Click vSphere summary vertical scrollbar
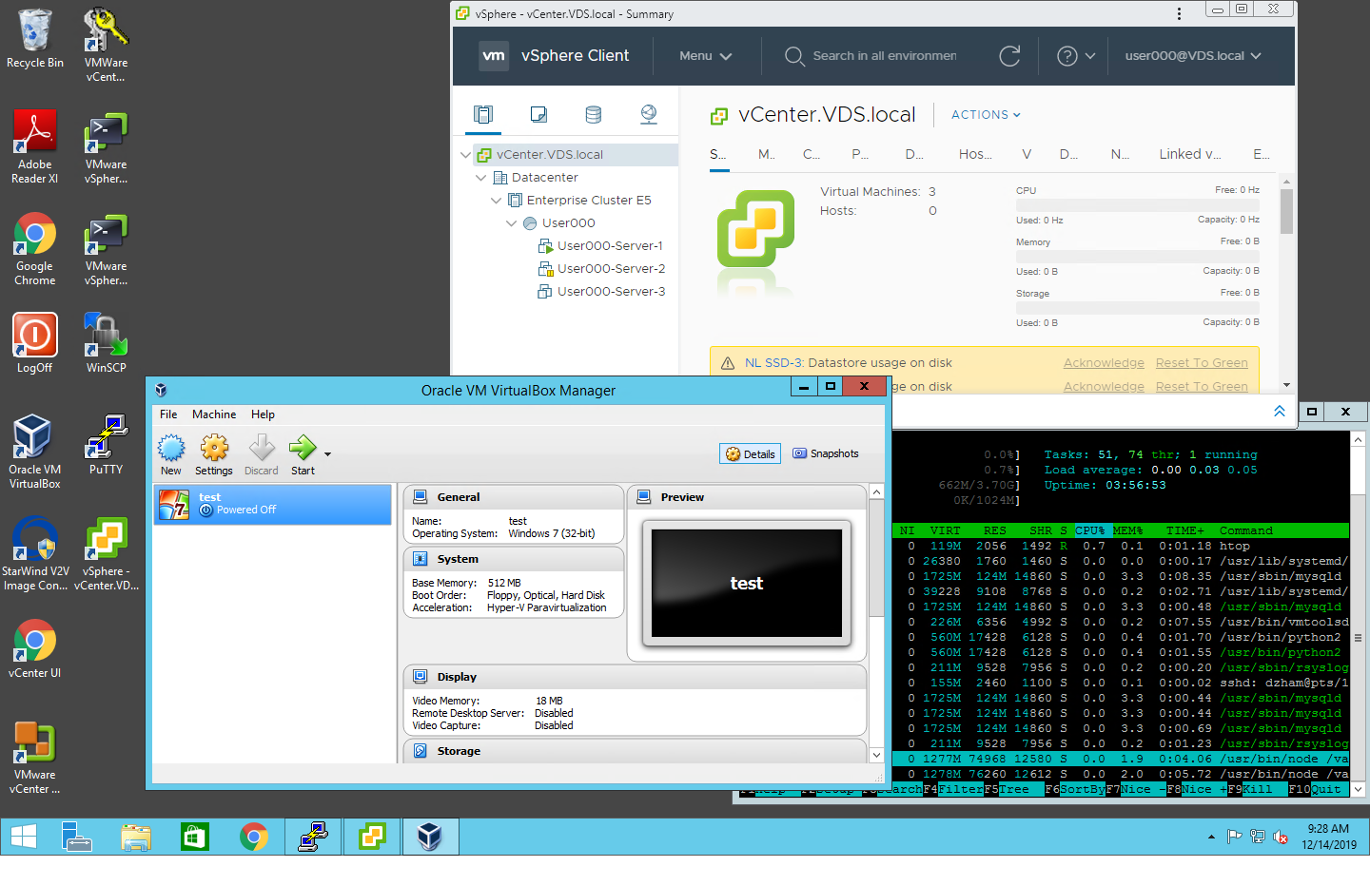Image resolution: width=1370 pixels, height=886 pixels. click(x=1286, y=211)
